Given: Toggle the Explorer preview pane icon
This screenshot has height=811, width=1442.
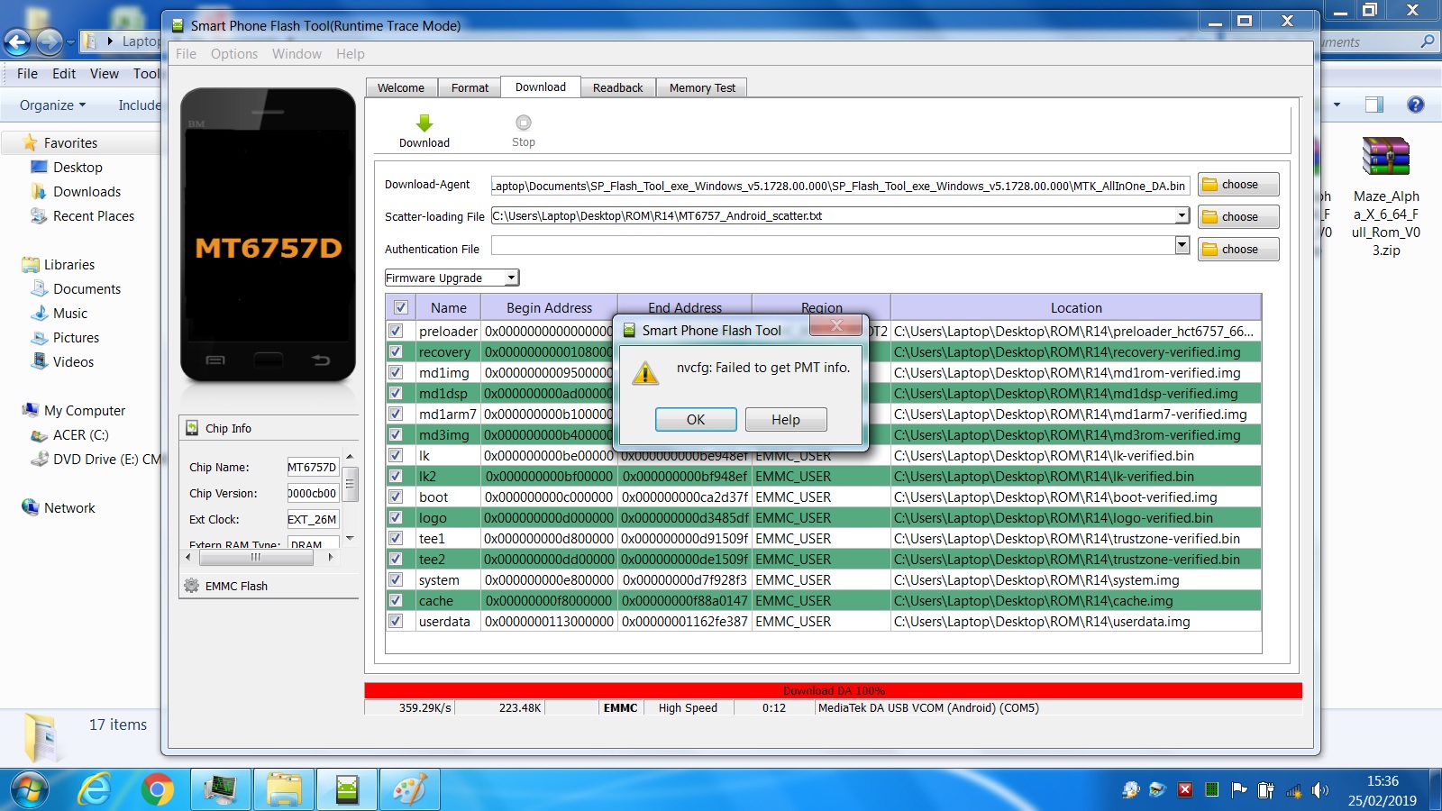Looking at the screenshot, I should tap(1374, 105).
